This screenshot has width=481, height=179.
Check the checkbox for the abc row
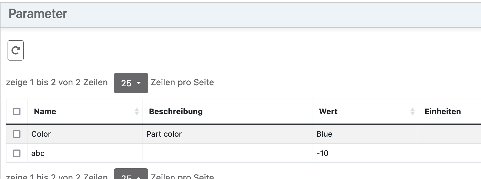[16, 153]
